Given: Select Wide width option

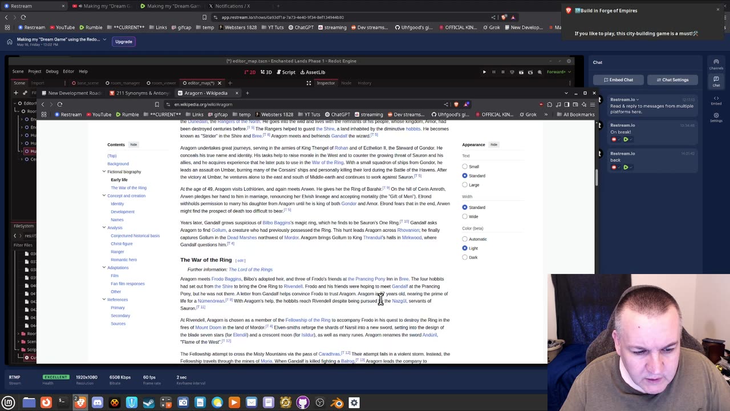Looking at the screenshot, I should coord(465,216).
